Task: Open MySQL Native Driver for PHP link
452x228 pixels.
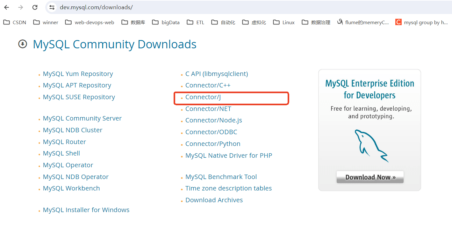Action: (x=229, y=155)
